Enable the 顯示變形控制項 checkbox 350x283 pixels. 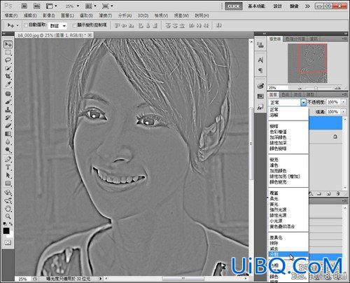(x=74, y=25)
